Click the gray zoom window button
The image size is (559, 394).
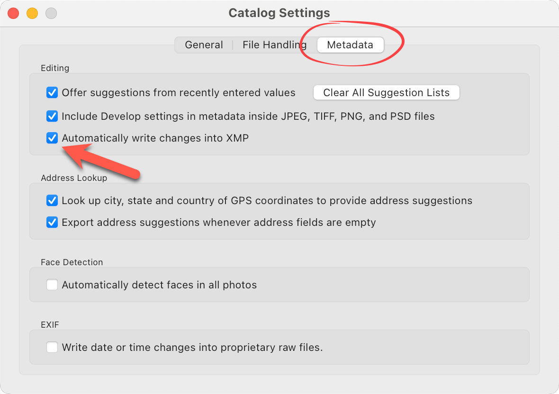click(51, 13)
